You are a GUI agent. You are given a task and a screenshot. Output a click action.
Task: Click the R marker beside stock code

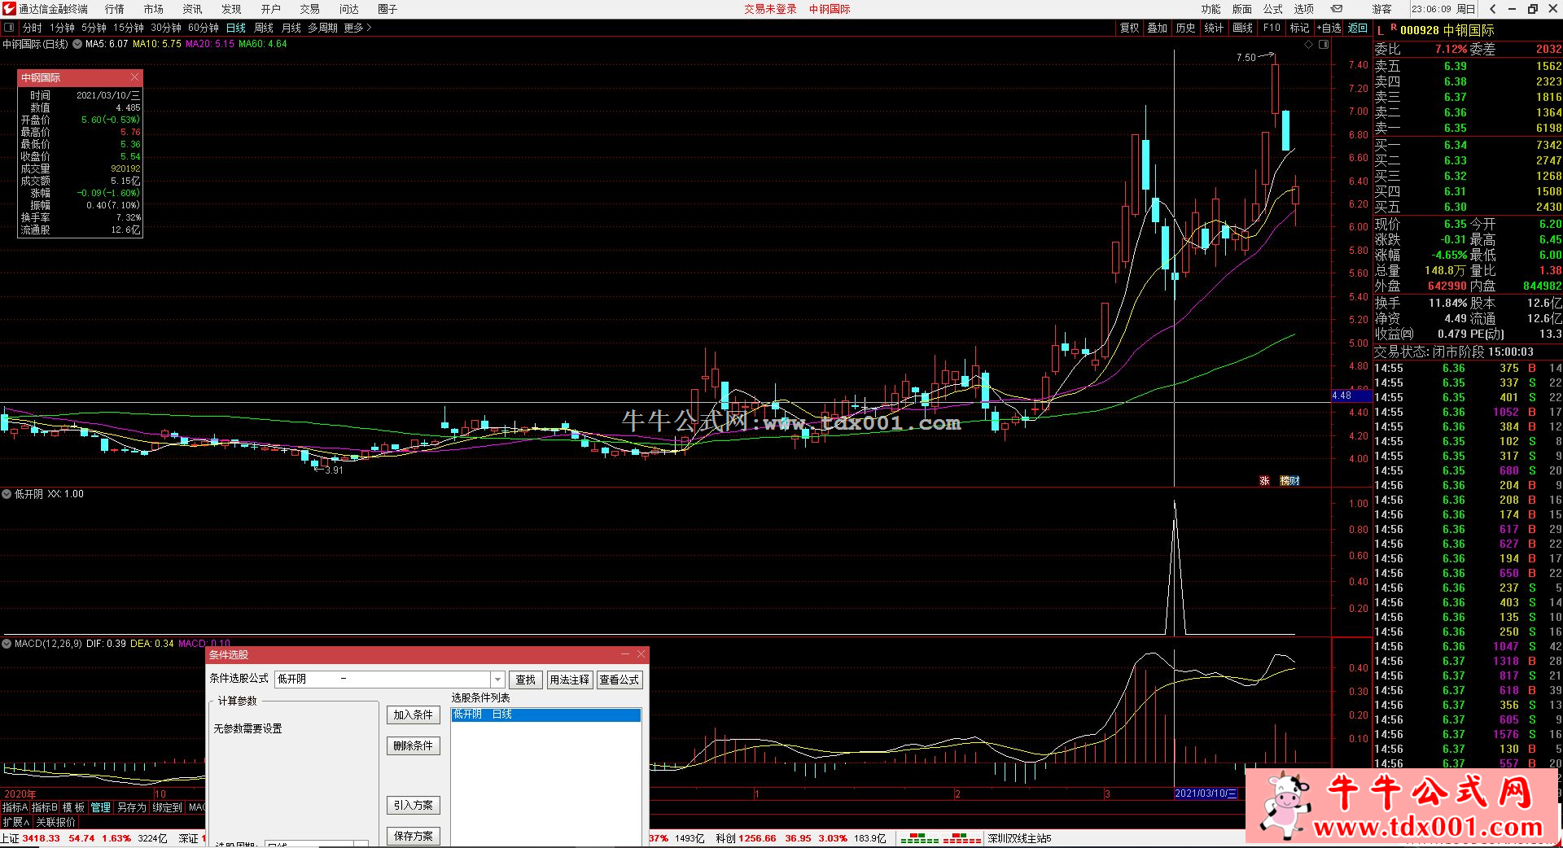pyautogui.click(x=1394, y=28)
